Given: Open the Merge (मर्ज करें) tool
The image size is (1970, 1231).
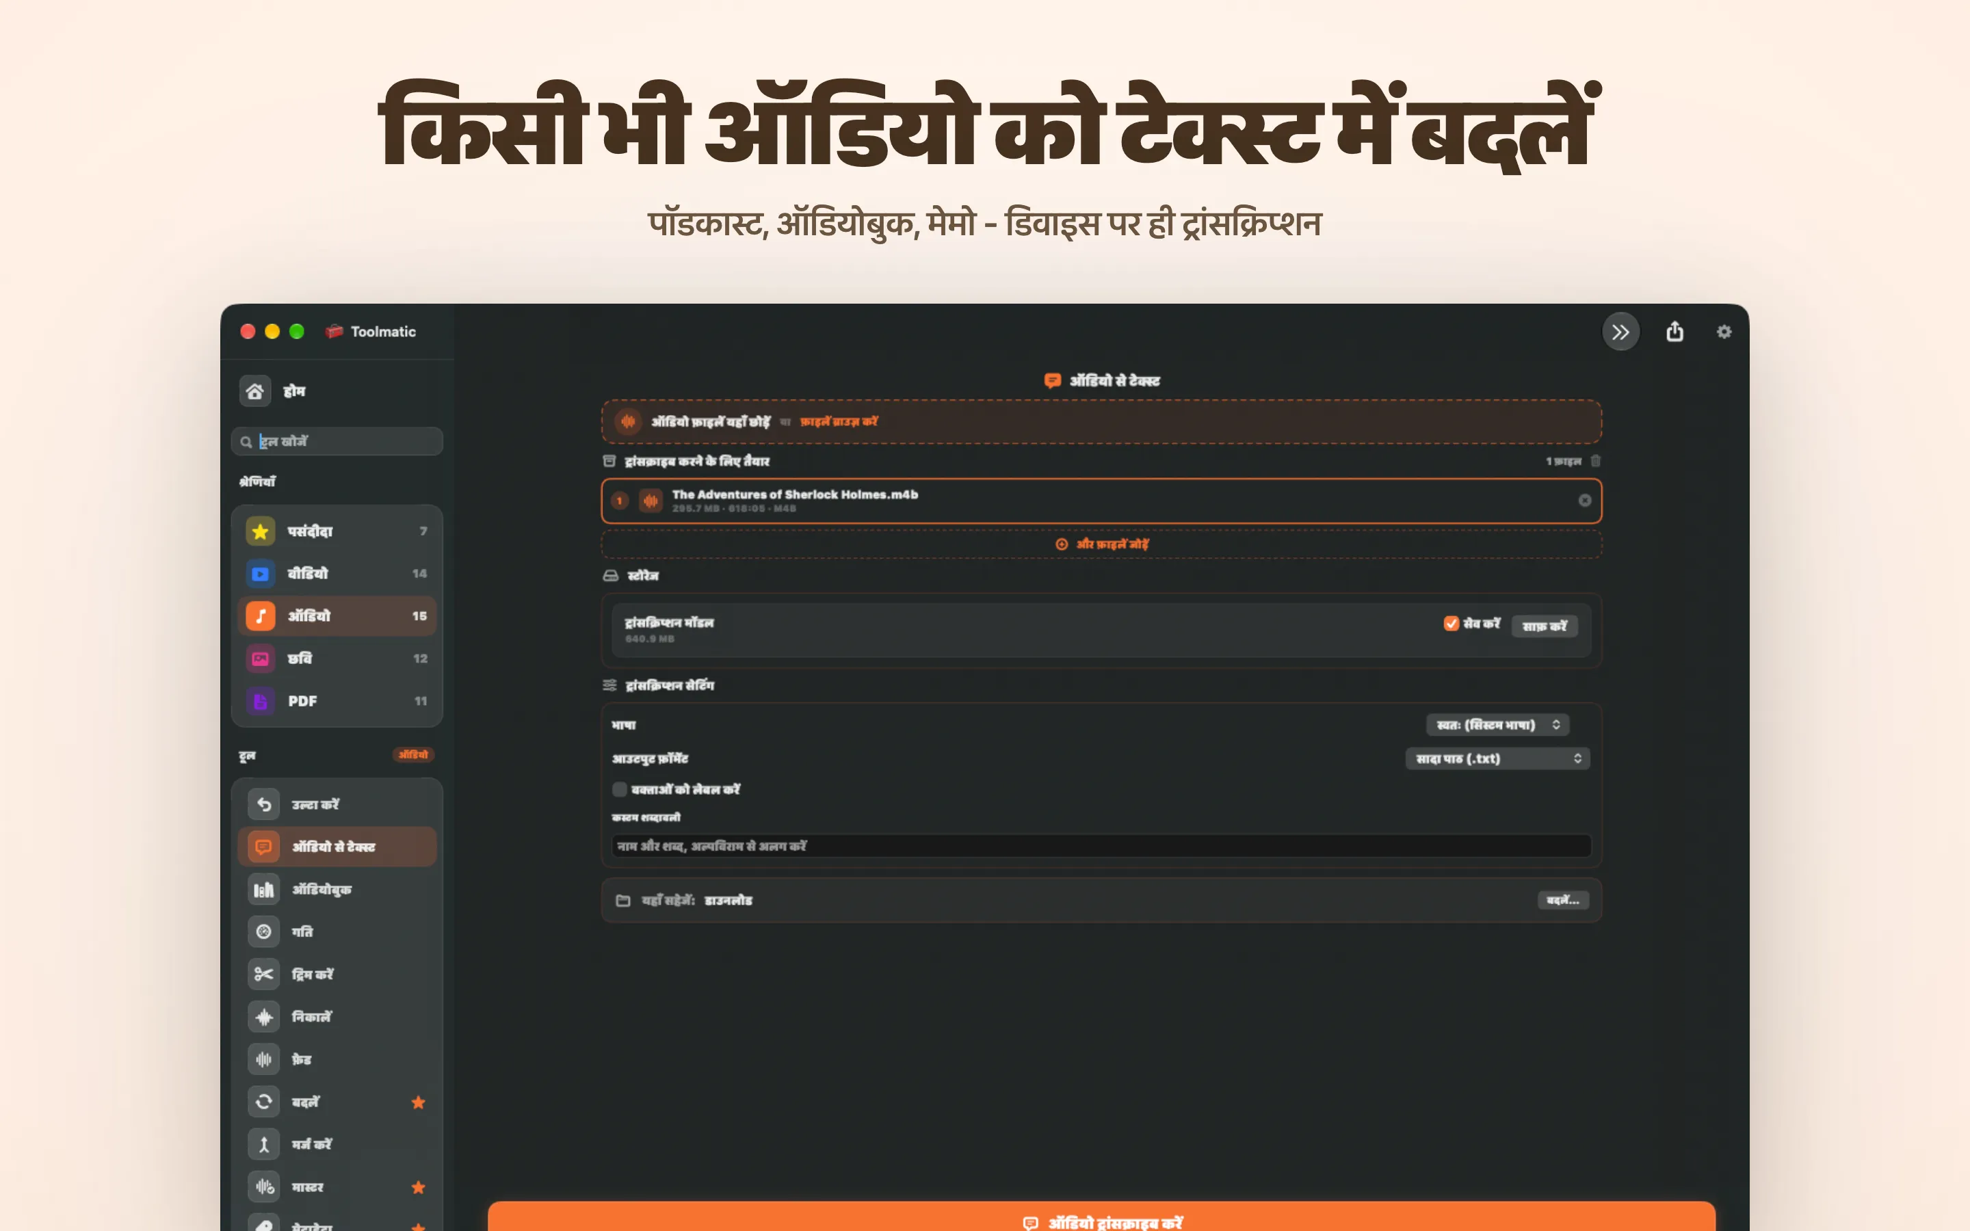Looking at the screenshot, I should click(x=337, y=1144).
